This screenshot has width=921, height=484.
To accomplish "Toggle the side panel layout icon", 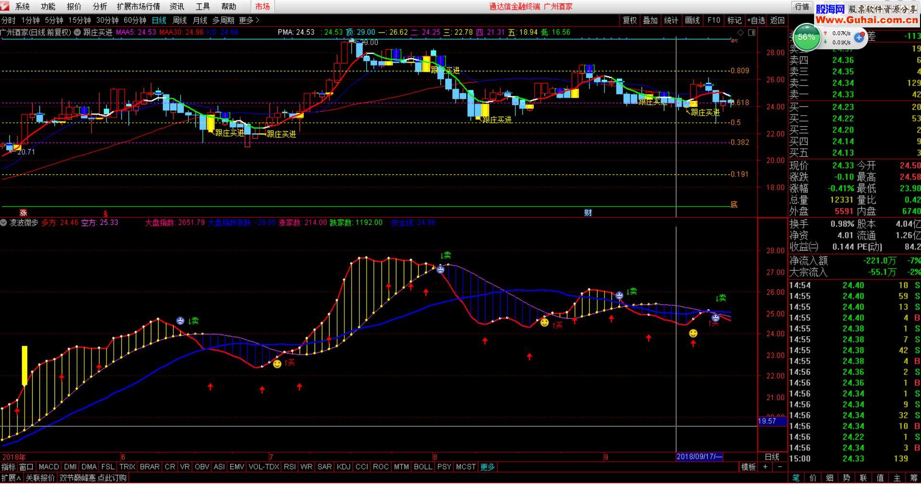I will point(751,33).
